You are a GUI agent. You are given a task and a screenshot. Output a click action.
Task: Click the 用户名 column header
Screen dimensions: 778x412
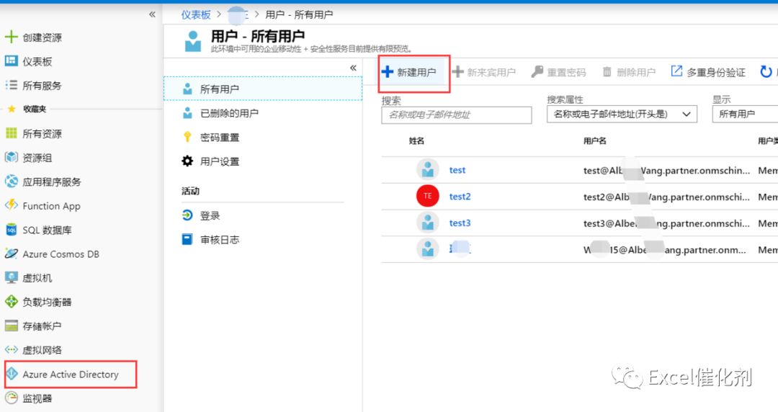click(594, 140)
